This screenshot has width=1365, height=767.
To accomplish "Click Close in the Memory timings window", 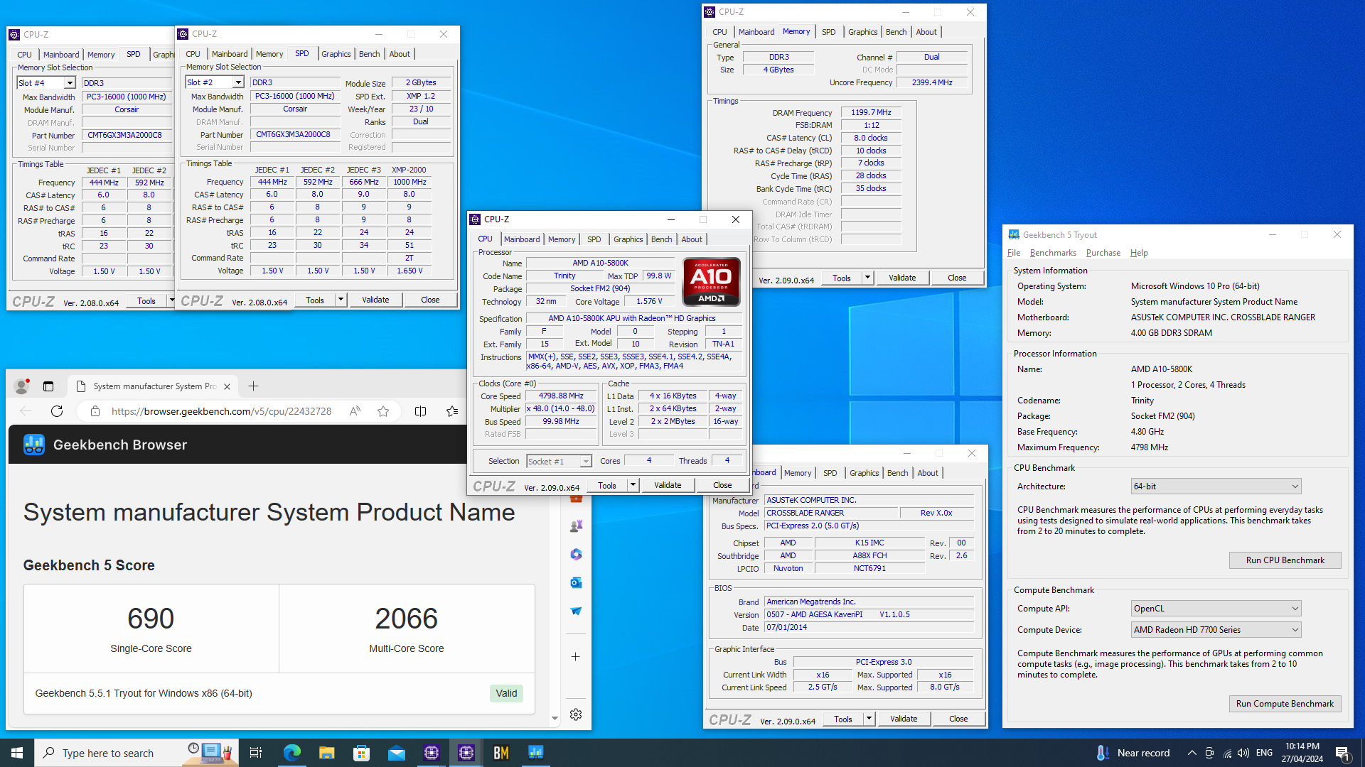I will (x=957, y=278).
